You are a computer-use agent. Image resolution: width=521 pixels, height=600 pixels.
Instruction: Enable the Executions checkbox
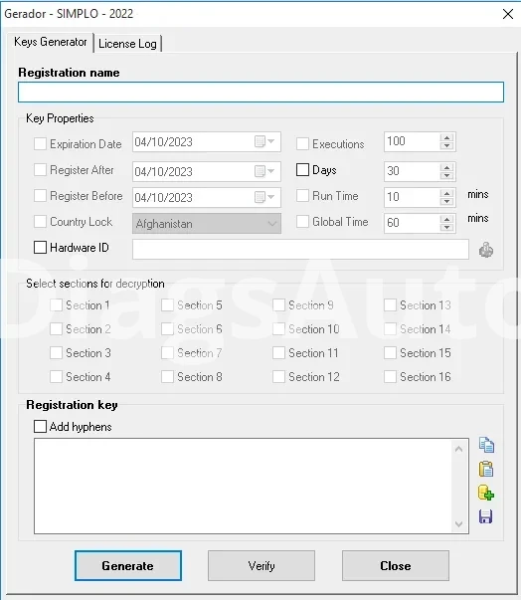click(x=302, y=144)
